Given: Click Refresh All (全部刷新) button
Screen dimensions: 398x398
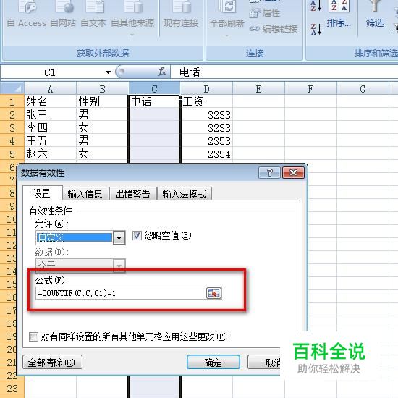Looking at the screenshot, I should click(x=227, y=18).
